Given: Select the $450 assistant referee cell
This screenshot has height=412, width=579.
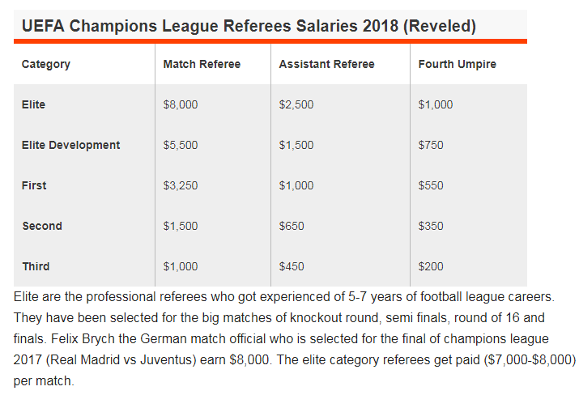Looking at the screenshot, I should point(292,266).
